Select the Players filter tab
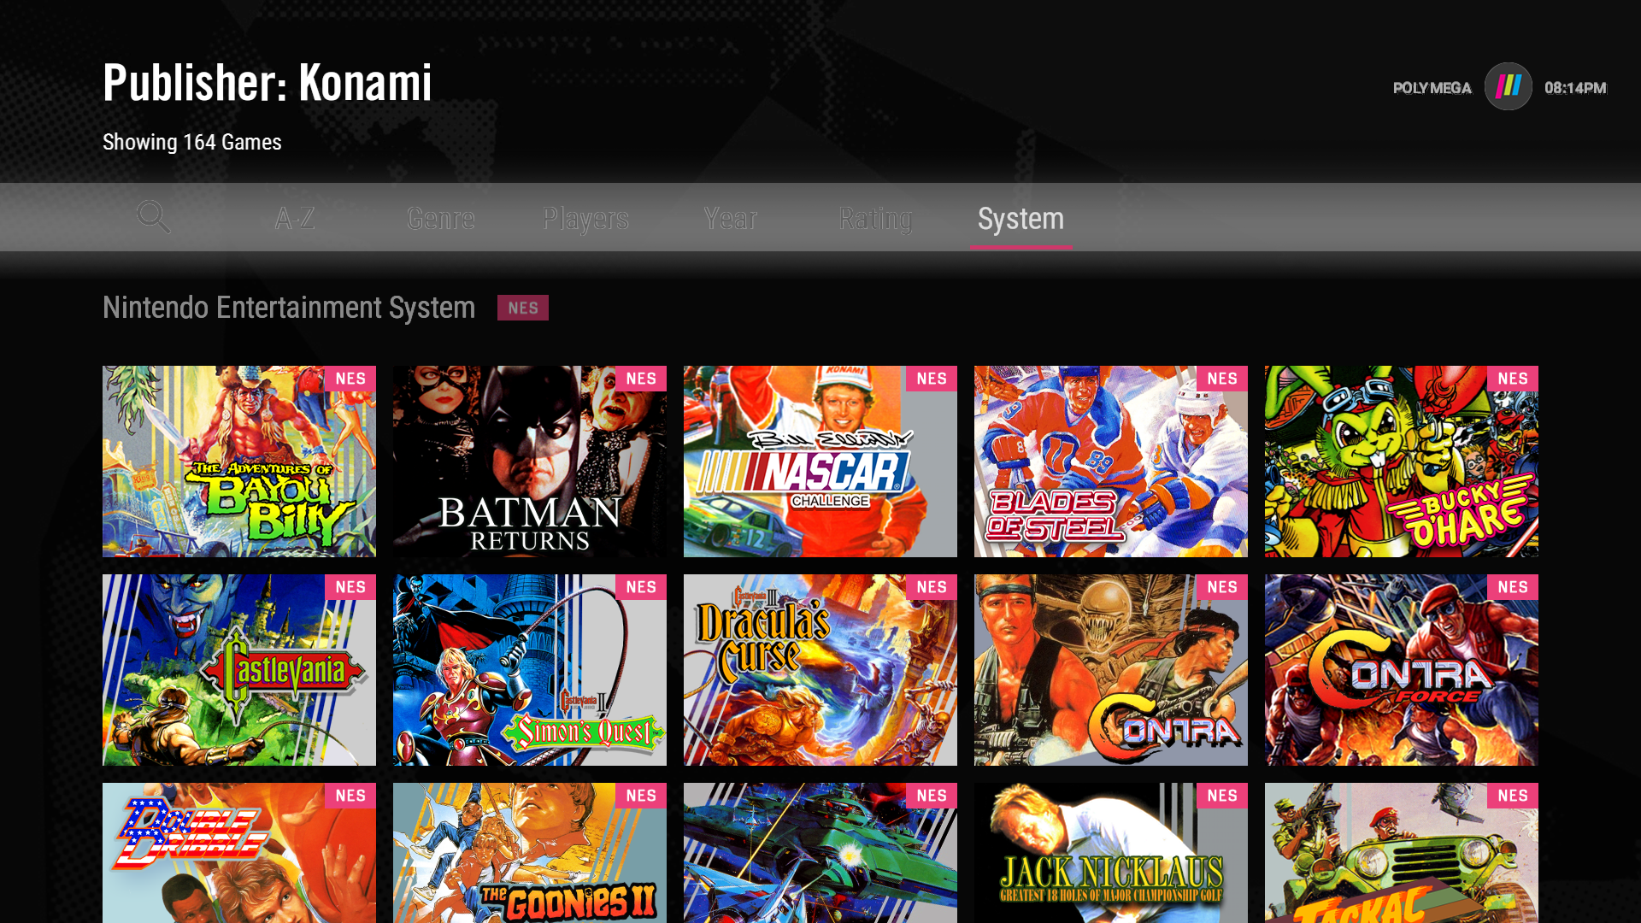Screen dimensions: 1641x923 click(x=585, y=219)
